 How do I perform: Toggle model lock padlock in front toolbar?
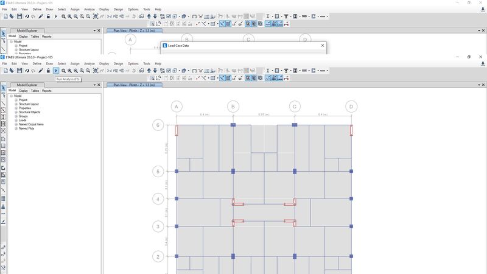[48, 71]
